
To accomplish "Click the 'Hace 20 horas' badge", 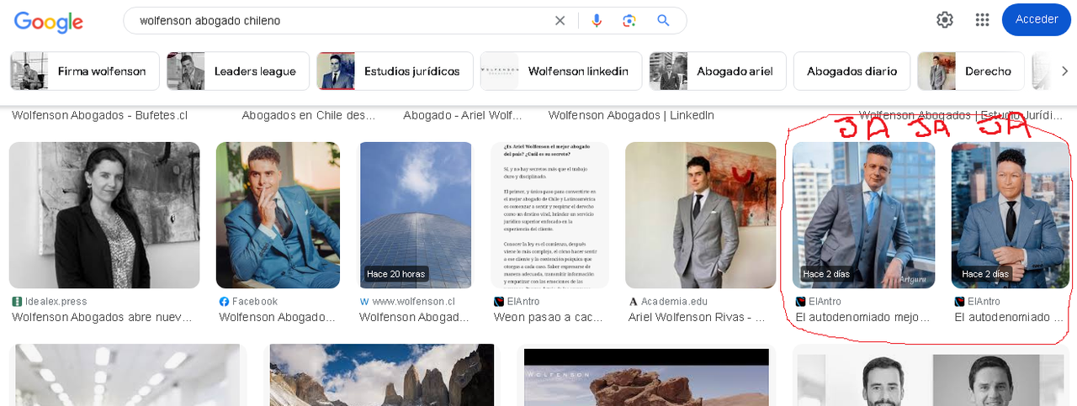I will point(395,274).
